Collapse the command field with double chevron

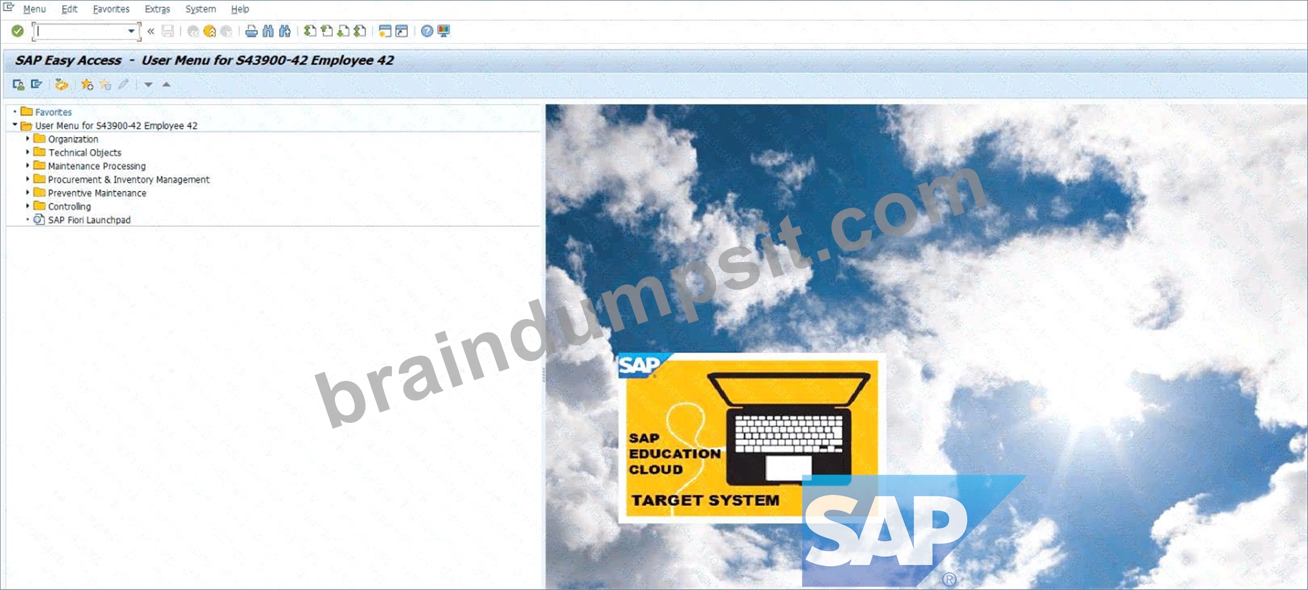tap(151, 31)
